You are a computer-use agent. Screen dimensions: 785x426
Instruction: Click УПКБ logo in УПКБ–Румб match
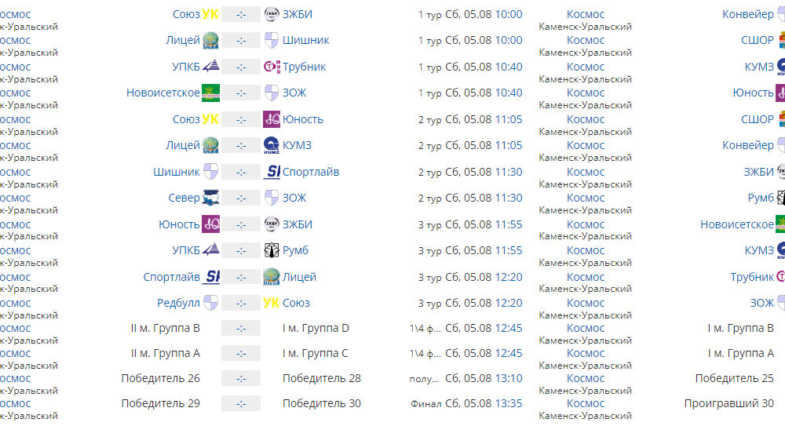pyautogui.click(x=210, y=251)
